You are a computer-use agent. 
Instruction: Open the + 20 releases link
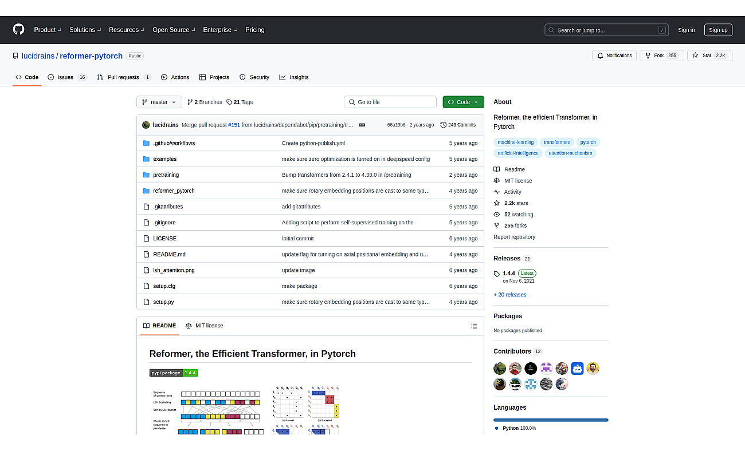pos(510,295)
